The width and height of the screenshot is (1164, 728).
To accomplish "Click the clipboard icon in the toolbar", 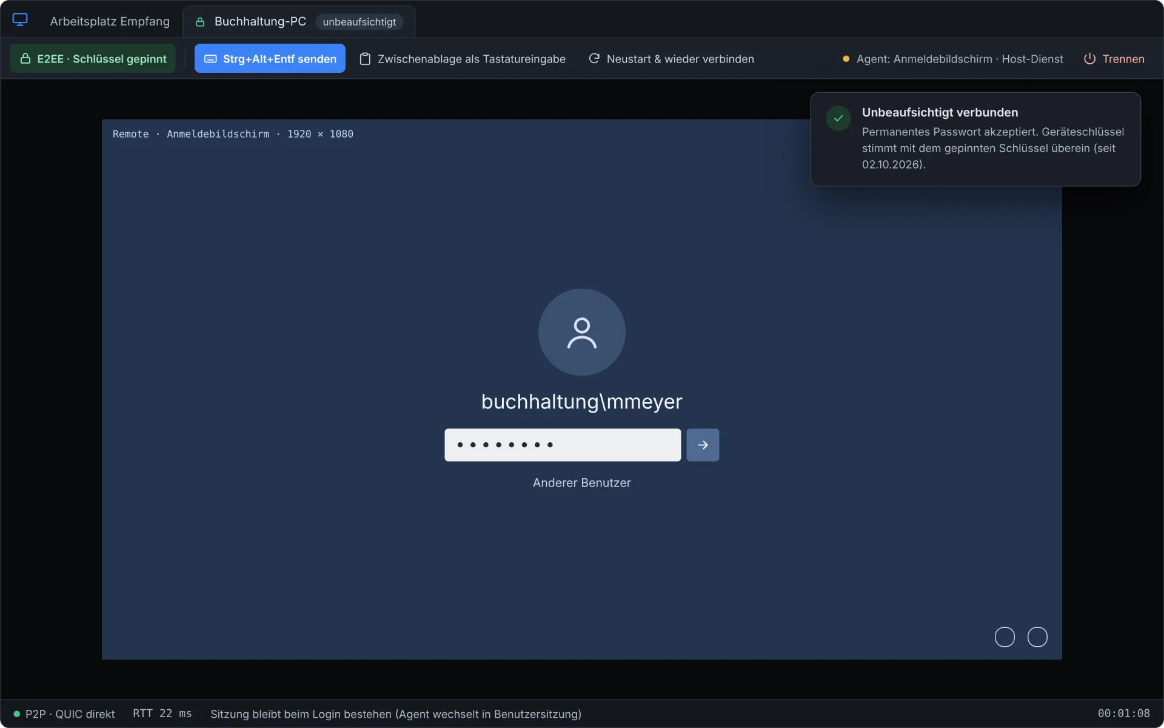I will coord(365,59).
